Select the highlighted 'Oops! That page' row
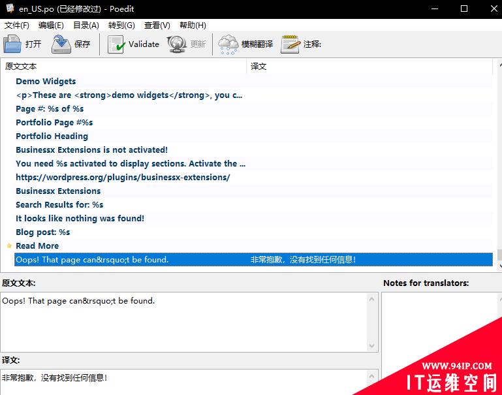 pos(253,260)
